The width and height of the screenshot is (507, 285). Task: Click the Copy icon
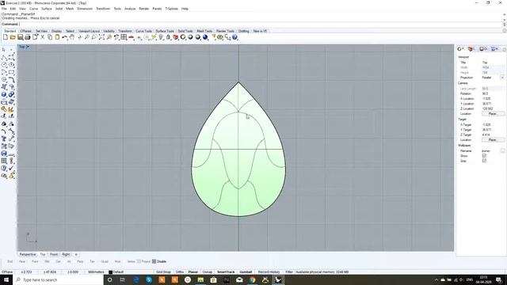tap(50, 37)
